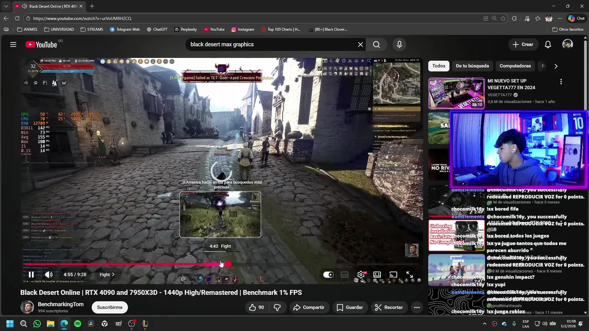
Task: Share the video via Compartir
Action: pos(309,307)
